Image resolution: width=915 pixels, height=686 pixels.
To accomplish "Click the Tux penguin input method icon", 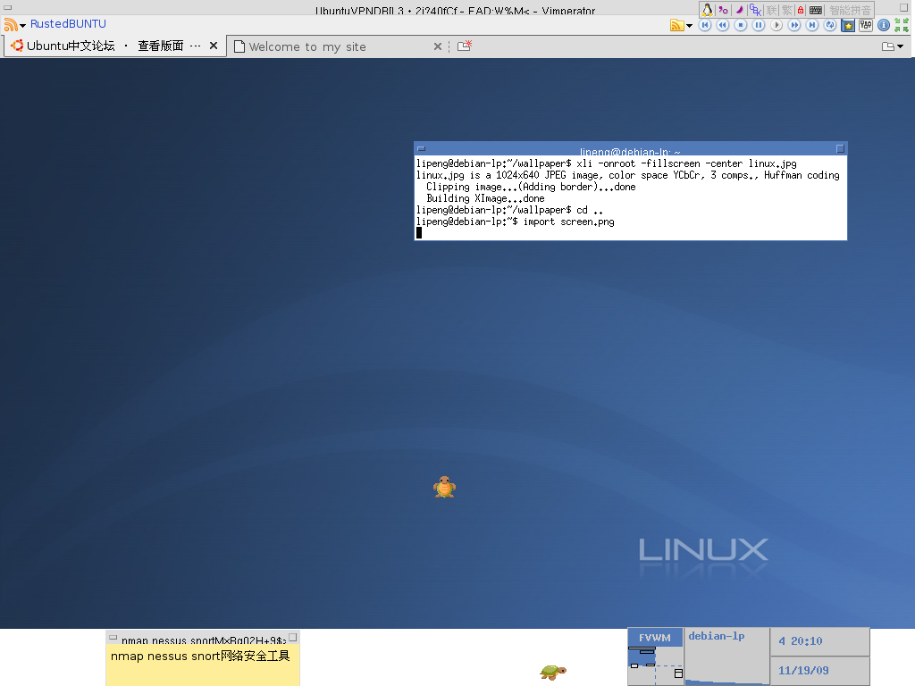I will [x=707, y=10].
